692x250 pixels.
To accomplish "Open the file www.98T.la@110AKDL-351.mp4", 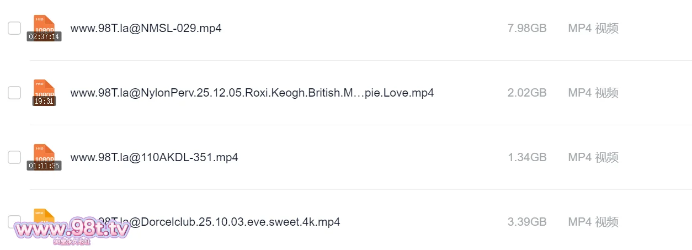I will [154, 157].
